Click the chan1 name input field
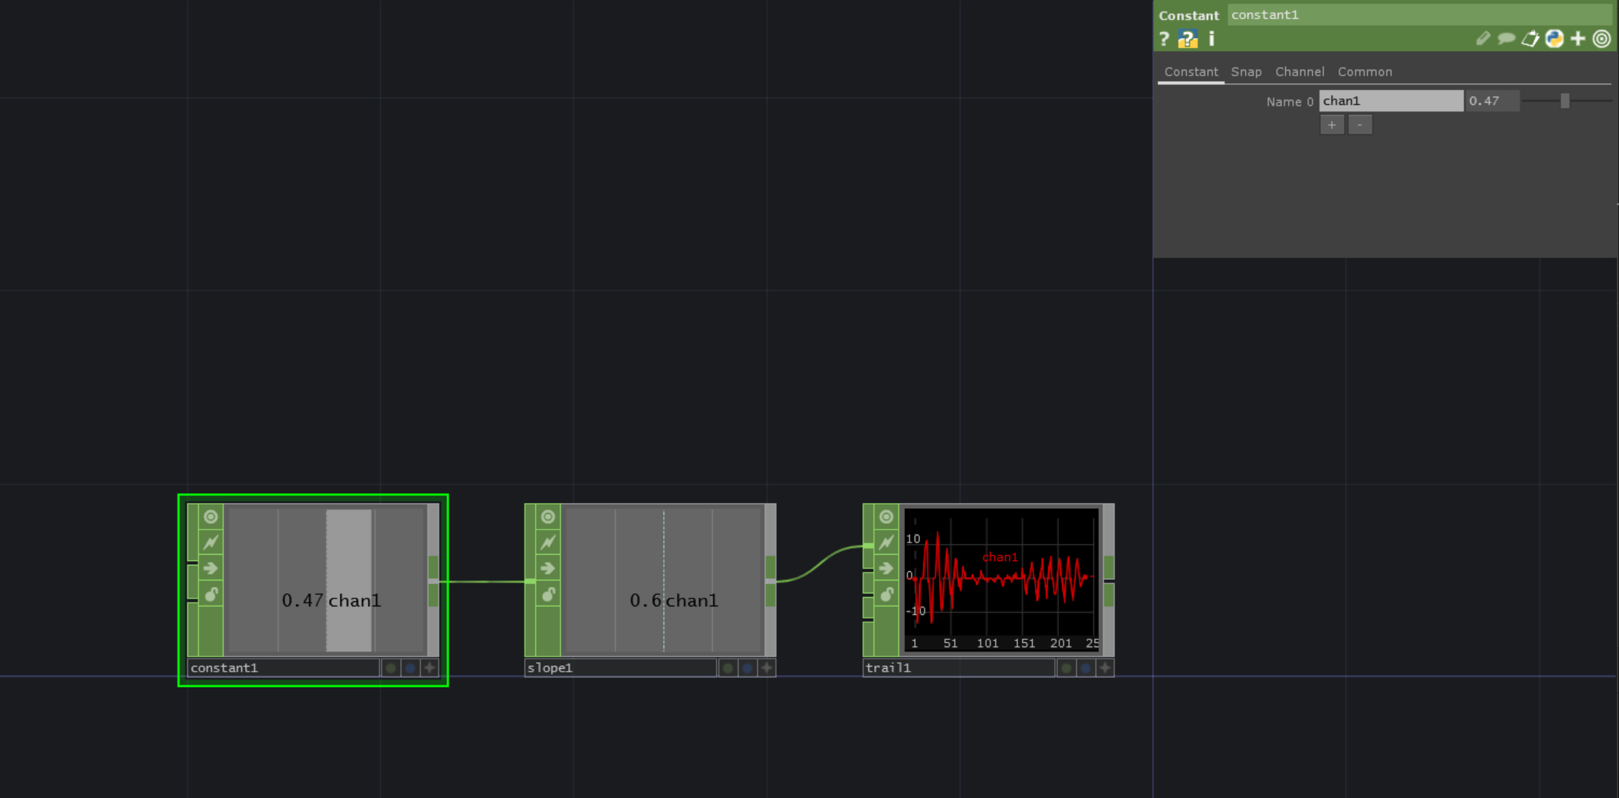Screen dimensions: 1619x798 pyautogui.click(x=1391, y=101)
